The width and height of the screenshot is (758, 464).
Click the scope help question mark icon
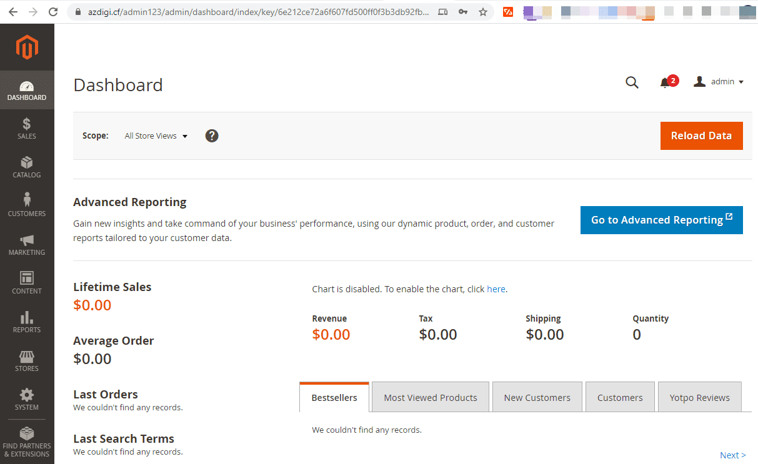212,136
